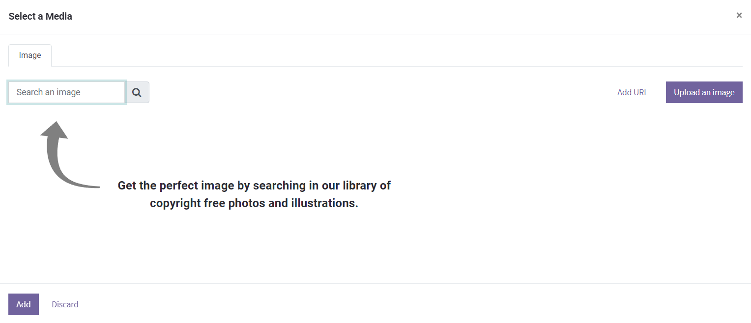Click the magnifying glass search icon

point(137,92)
